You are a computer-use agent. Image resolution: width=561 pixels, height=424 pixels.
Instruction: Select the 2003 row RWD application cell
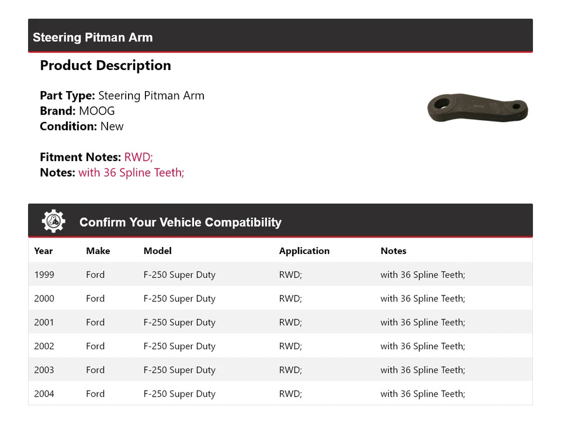(290, 370)
